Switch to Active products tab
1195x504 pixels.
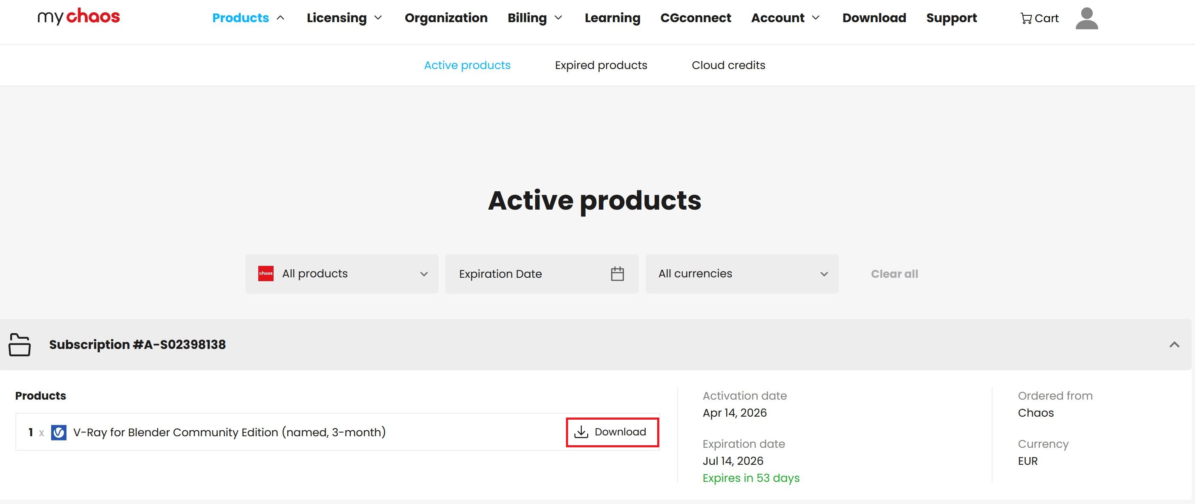click(467, 65)
